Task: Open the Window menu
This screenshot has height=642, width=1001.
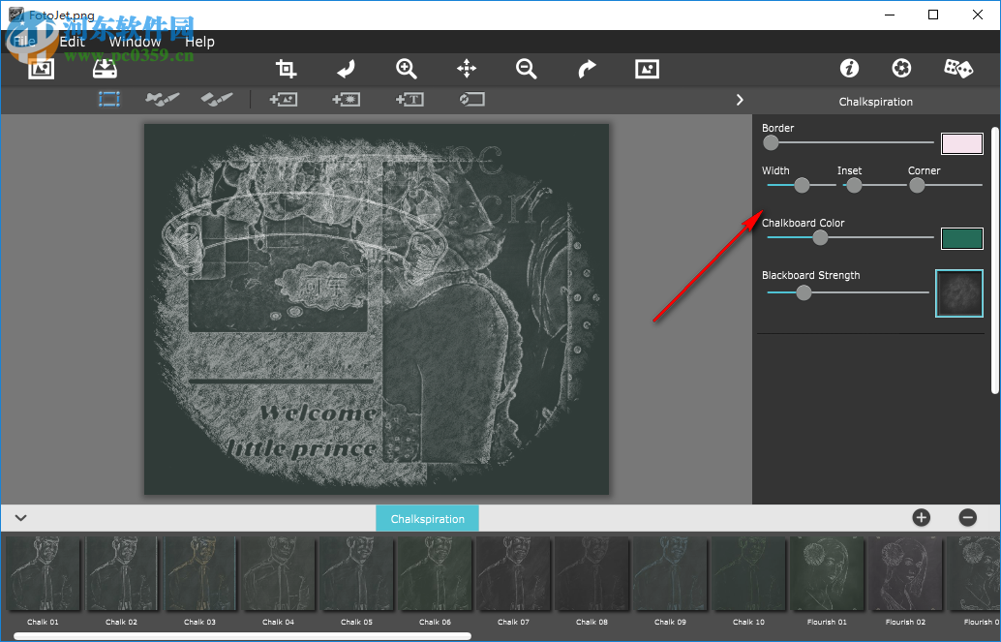Action: point(135,42)
